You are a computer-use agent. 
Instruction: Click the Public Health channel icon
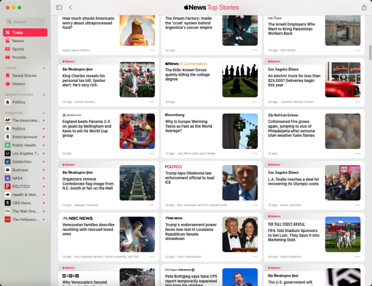click(7, 145)
